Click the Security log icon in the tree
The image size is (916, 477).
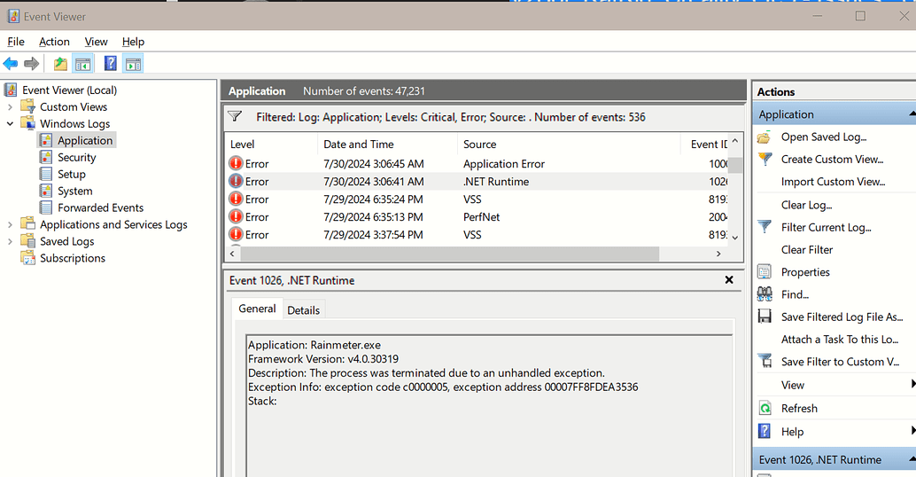pyautogui.click(x=45, y=157)
